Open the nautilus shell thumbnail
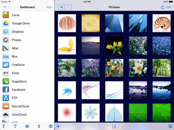This screenshot has height=130, width=174. pos(162,23)
